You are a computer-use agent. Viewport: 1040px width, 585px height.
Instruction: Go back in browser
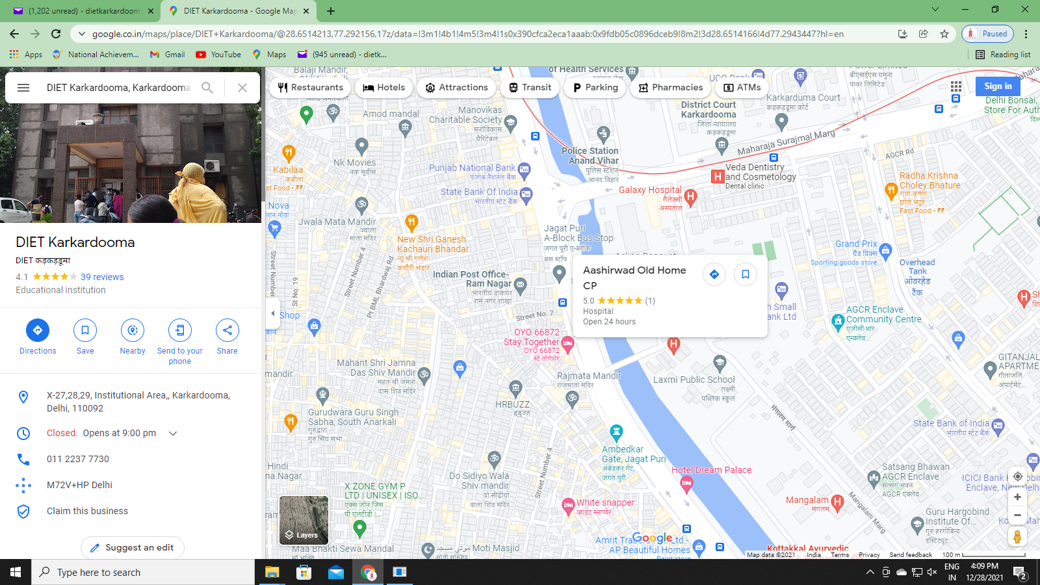click(14, 34)
